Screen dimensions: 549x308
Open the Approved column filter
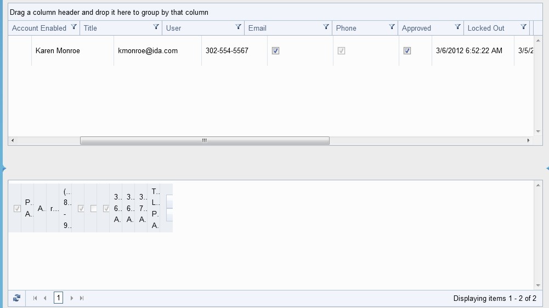(x=457, y=27)
